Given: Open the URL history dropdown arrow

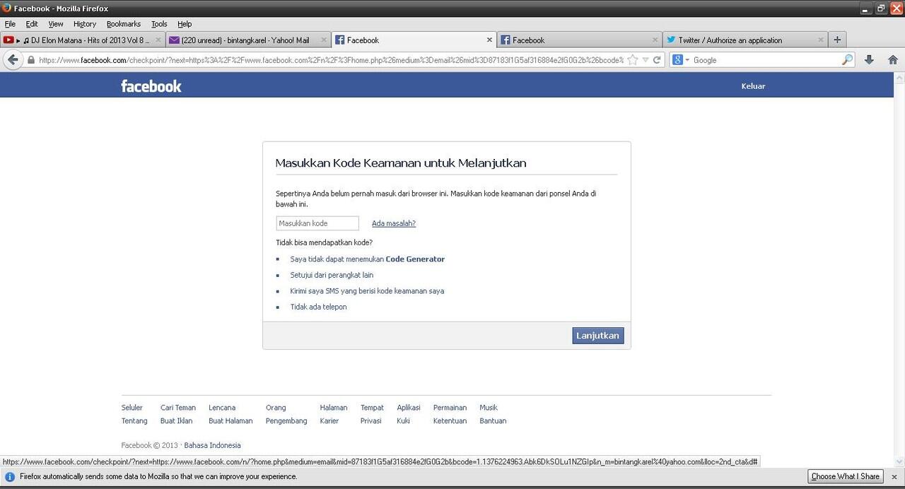Looking at the screenshot, I should coord(646,60).
